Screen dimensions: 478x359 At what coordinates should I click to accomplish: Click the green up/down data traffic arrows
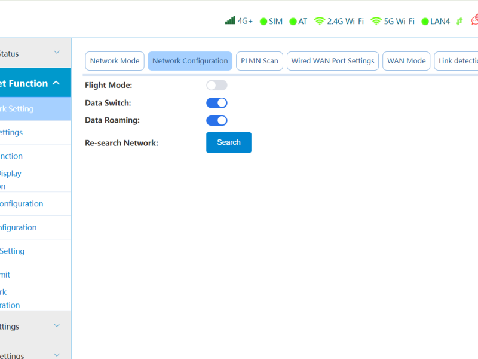(459, 21)
